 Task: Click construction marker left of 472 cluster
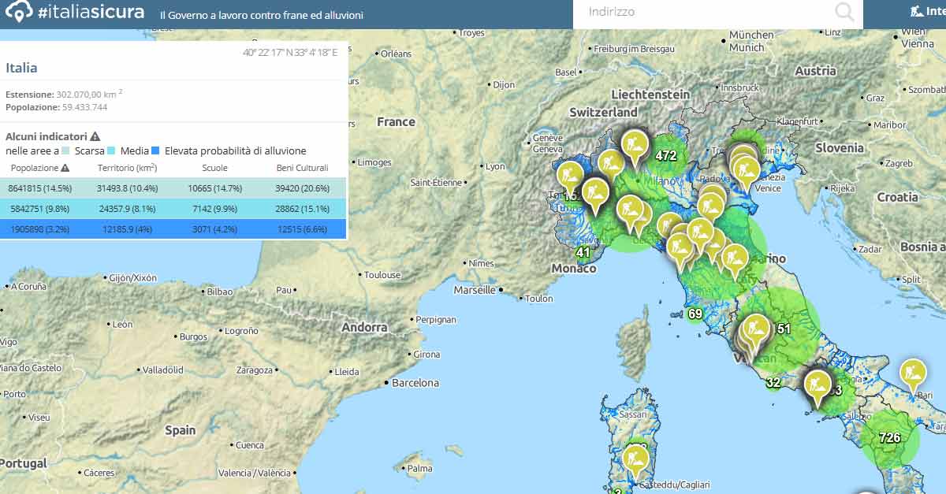tap(635, 147)
